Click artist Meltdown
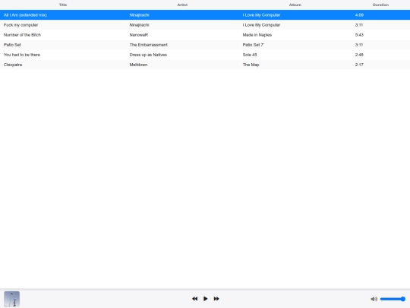Image resolution: width=410 pixels, height=308 pixels. pos(138,65)
